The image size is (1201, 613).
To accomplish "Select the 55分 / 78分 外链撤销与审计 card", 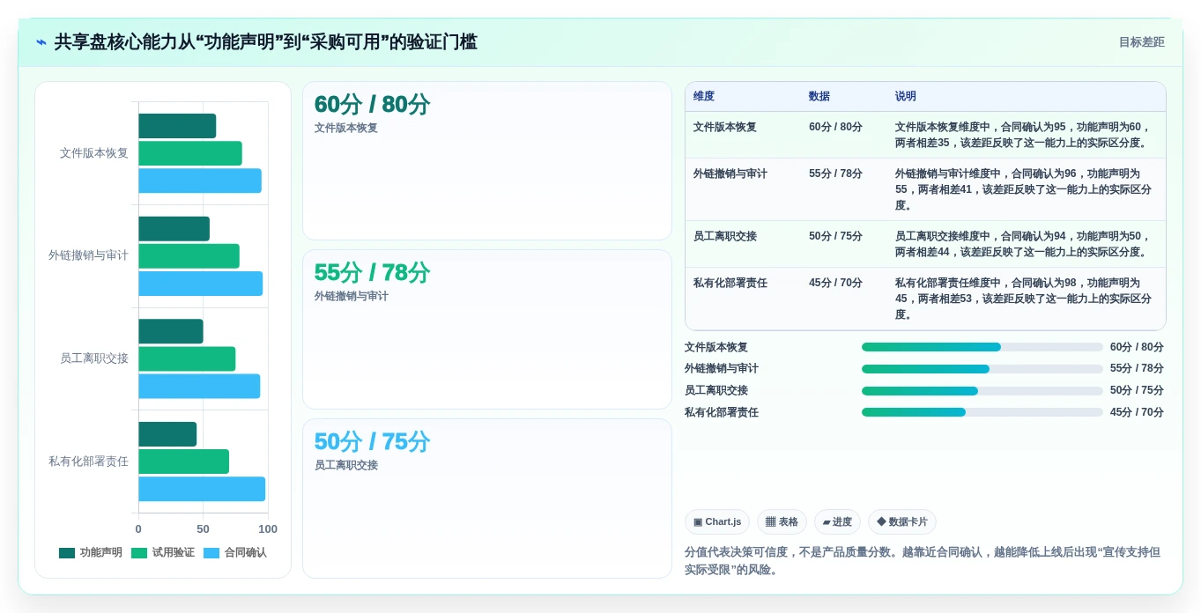I will pyautogui.click(x=487, y=329).
